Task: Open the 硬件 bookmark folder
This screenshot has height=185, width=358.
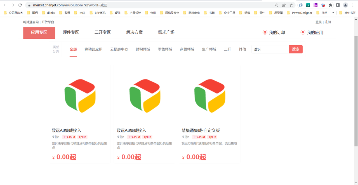Action: pos(115,13)
